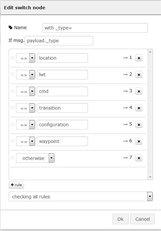Expand the otherwise rule type dropdown

coord(35,158)
